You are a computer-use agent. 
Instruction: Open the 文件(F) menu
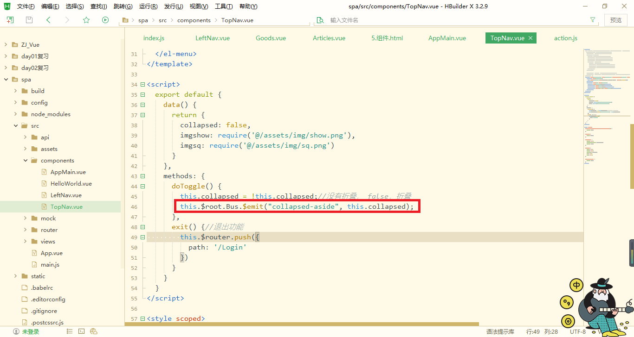click(x=26, y=6)
